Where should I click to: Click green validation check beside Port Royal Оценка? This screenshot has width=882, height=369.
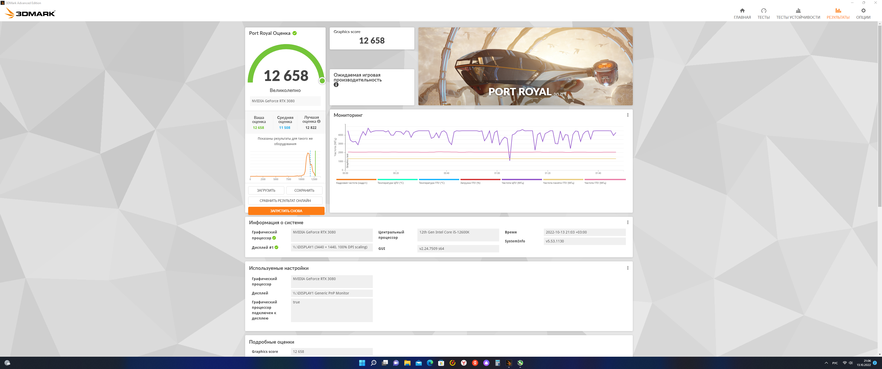294,33
